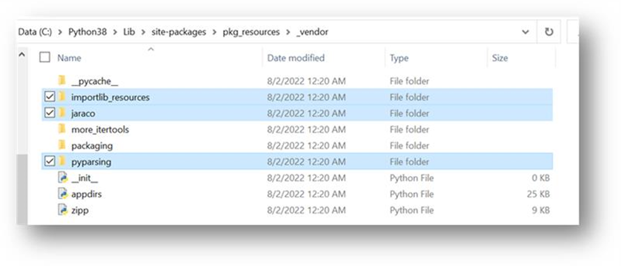The height and width of the screenshot is (266, 621).
Task: Navigate to the Lib breadcrumb segment
Action: click(128, 32)
